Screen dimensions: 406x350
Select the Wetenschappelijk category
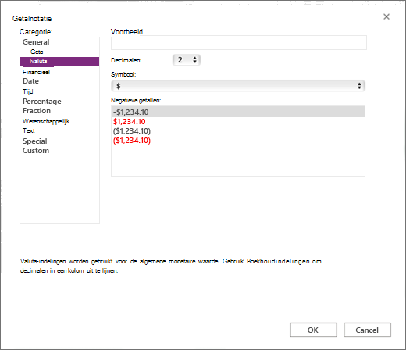[46, 121]
